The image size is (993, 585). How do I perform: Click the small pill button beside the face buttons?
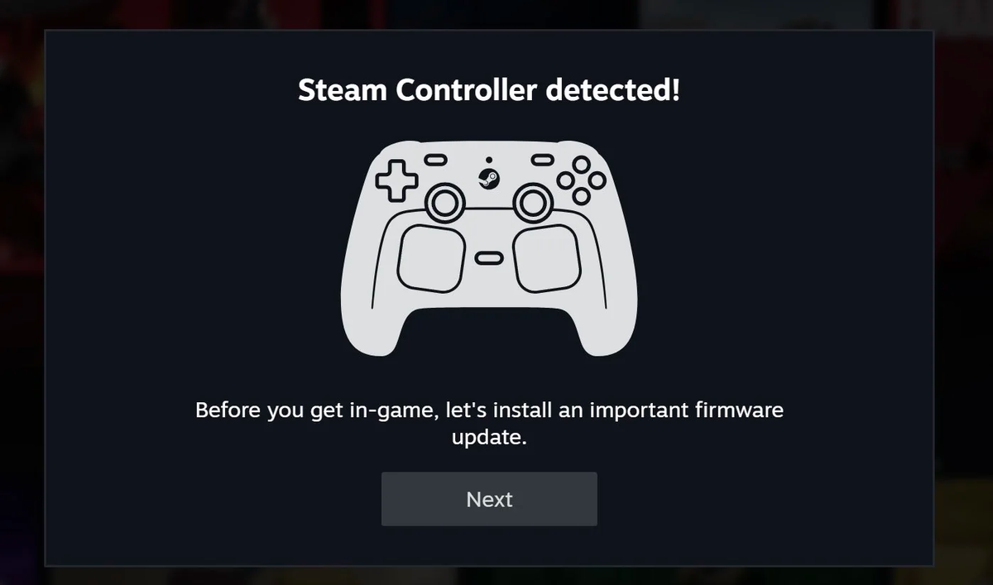coord(543,160)
